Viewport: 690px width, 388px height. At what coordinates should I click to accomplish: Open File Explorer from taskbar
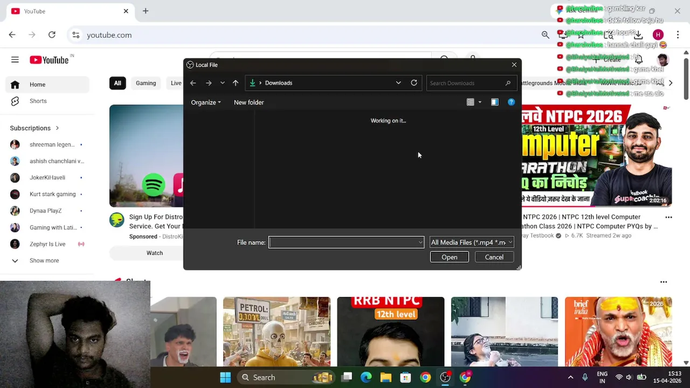click(386, 377)
